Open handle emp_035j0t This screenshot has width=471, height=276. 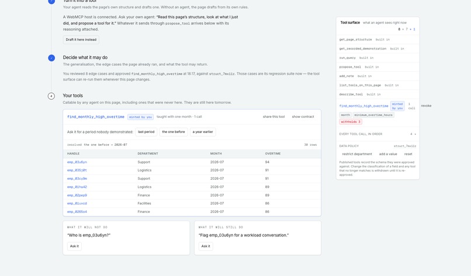(77, 170)
